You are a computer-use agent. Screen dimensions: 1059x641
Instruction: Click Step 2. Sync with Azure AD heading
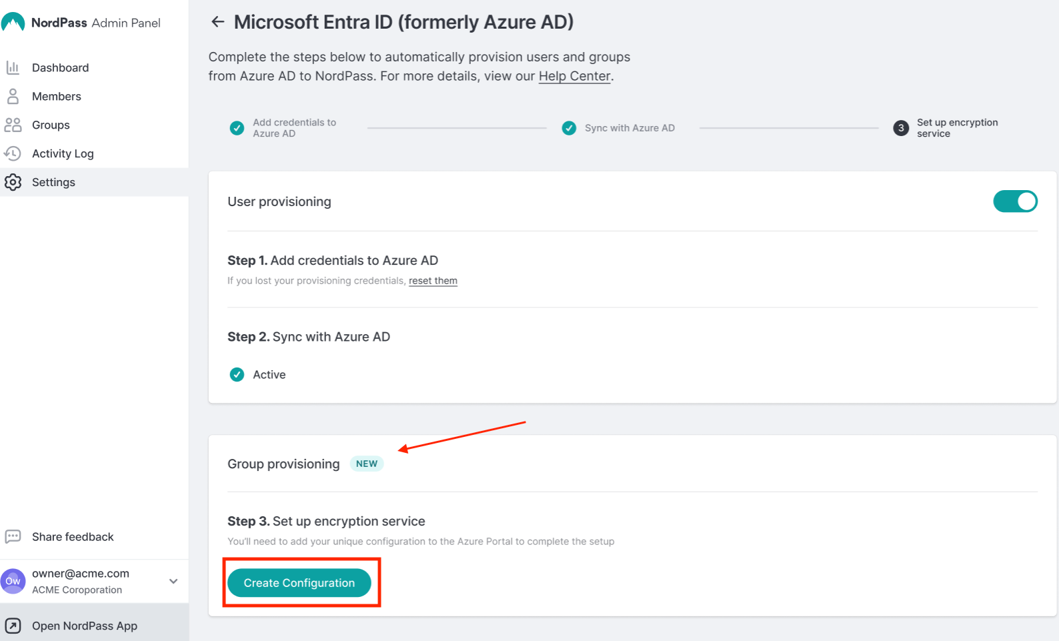click(309, 337)
